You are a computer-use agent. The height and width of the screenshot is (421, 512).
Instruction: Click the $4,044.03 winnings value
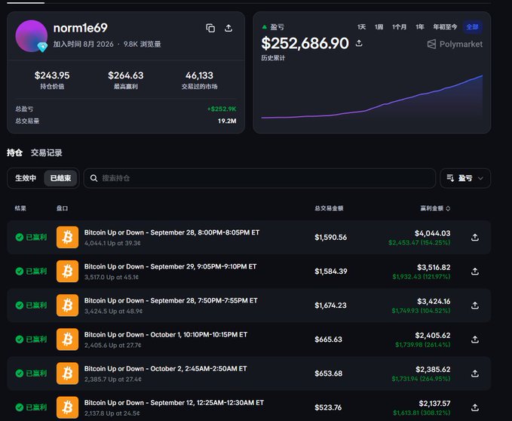[432, 233]
